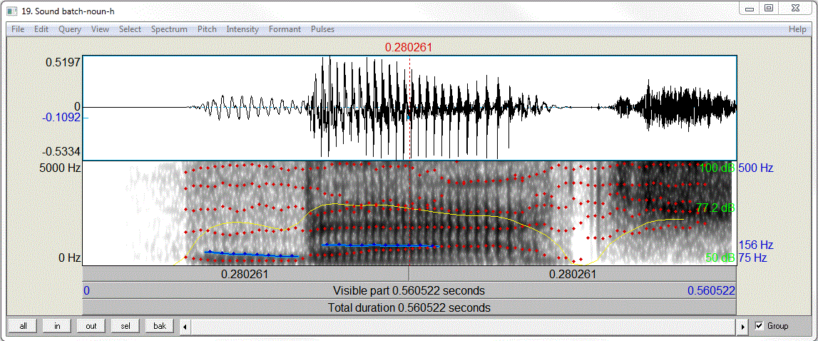Open the Select menu
Screen dimensions: 818x341
tap(130, 29)
